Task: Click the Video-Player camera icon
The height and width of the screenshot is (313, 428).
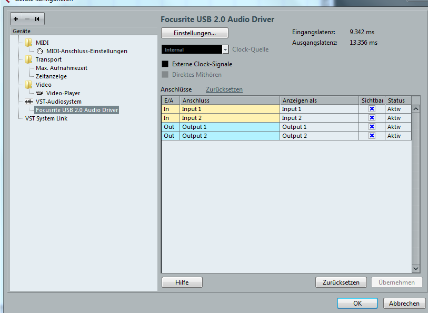Action: [39, 93]
